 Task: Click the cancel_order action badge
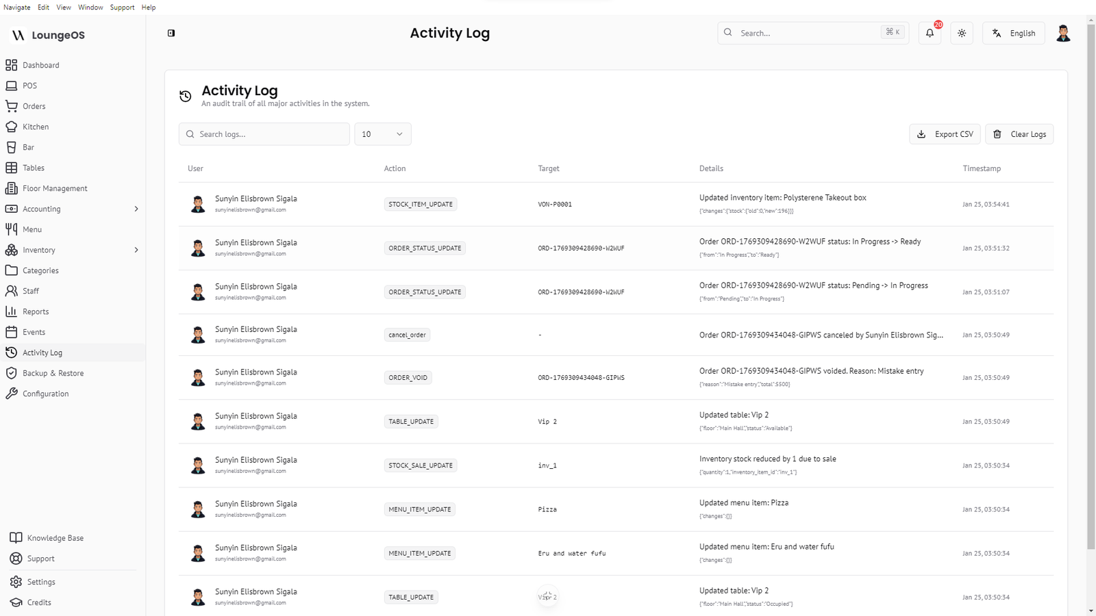407,335
